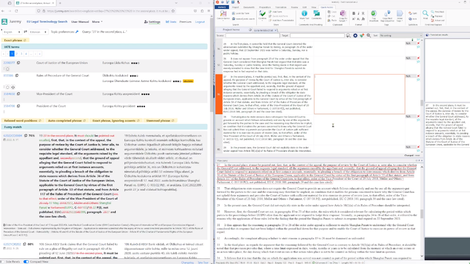Click the Source filter input field
Image resolution: width=470 pixels, height=264 pixels.
[x=252, y=36]
